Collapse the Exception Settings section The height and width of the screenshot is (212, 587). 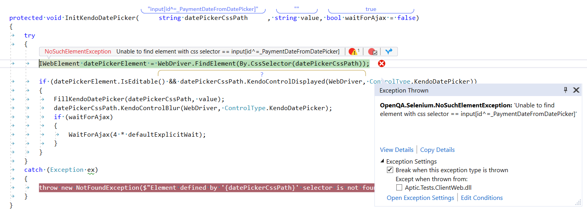pos(382,161)
